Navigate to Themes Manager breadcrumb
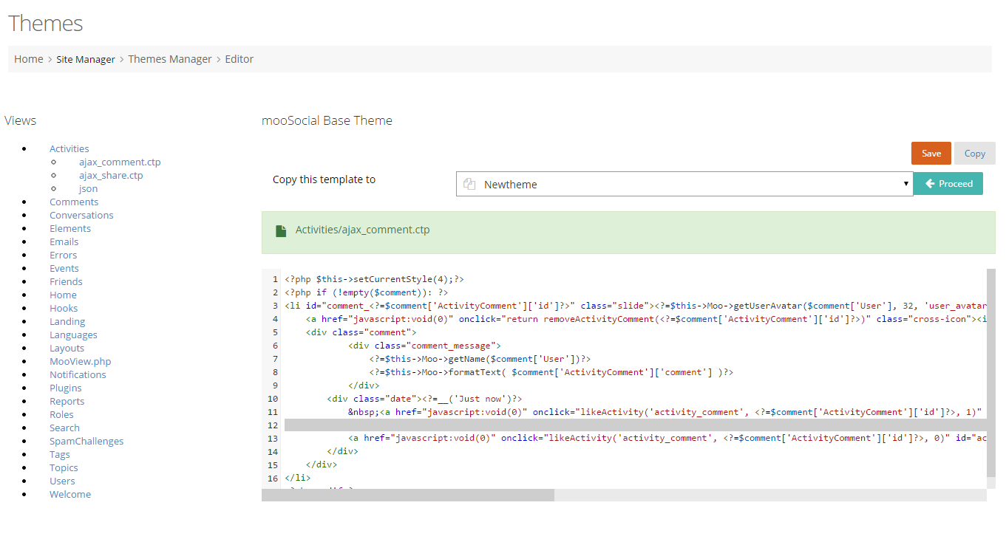The width and height of the screenshot is (1006, 559). pyautogui.click(x=170, y=59)
